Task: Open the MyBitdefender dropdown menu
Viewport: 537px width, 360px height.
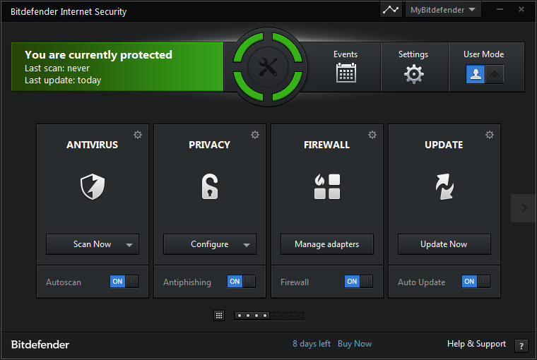Action: pyautogui.click(x=443, y=10)
